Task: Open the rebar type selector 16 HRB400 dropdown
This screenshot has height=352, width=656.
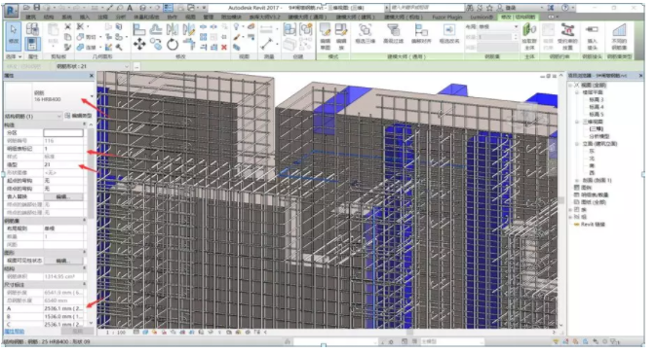Action: click(x=92, y=96)
